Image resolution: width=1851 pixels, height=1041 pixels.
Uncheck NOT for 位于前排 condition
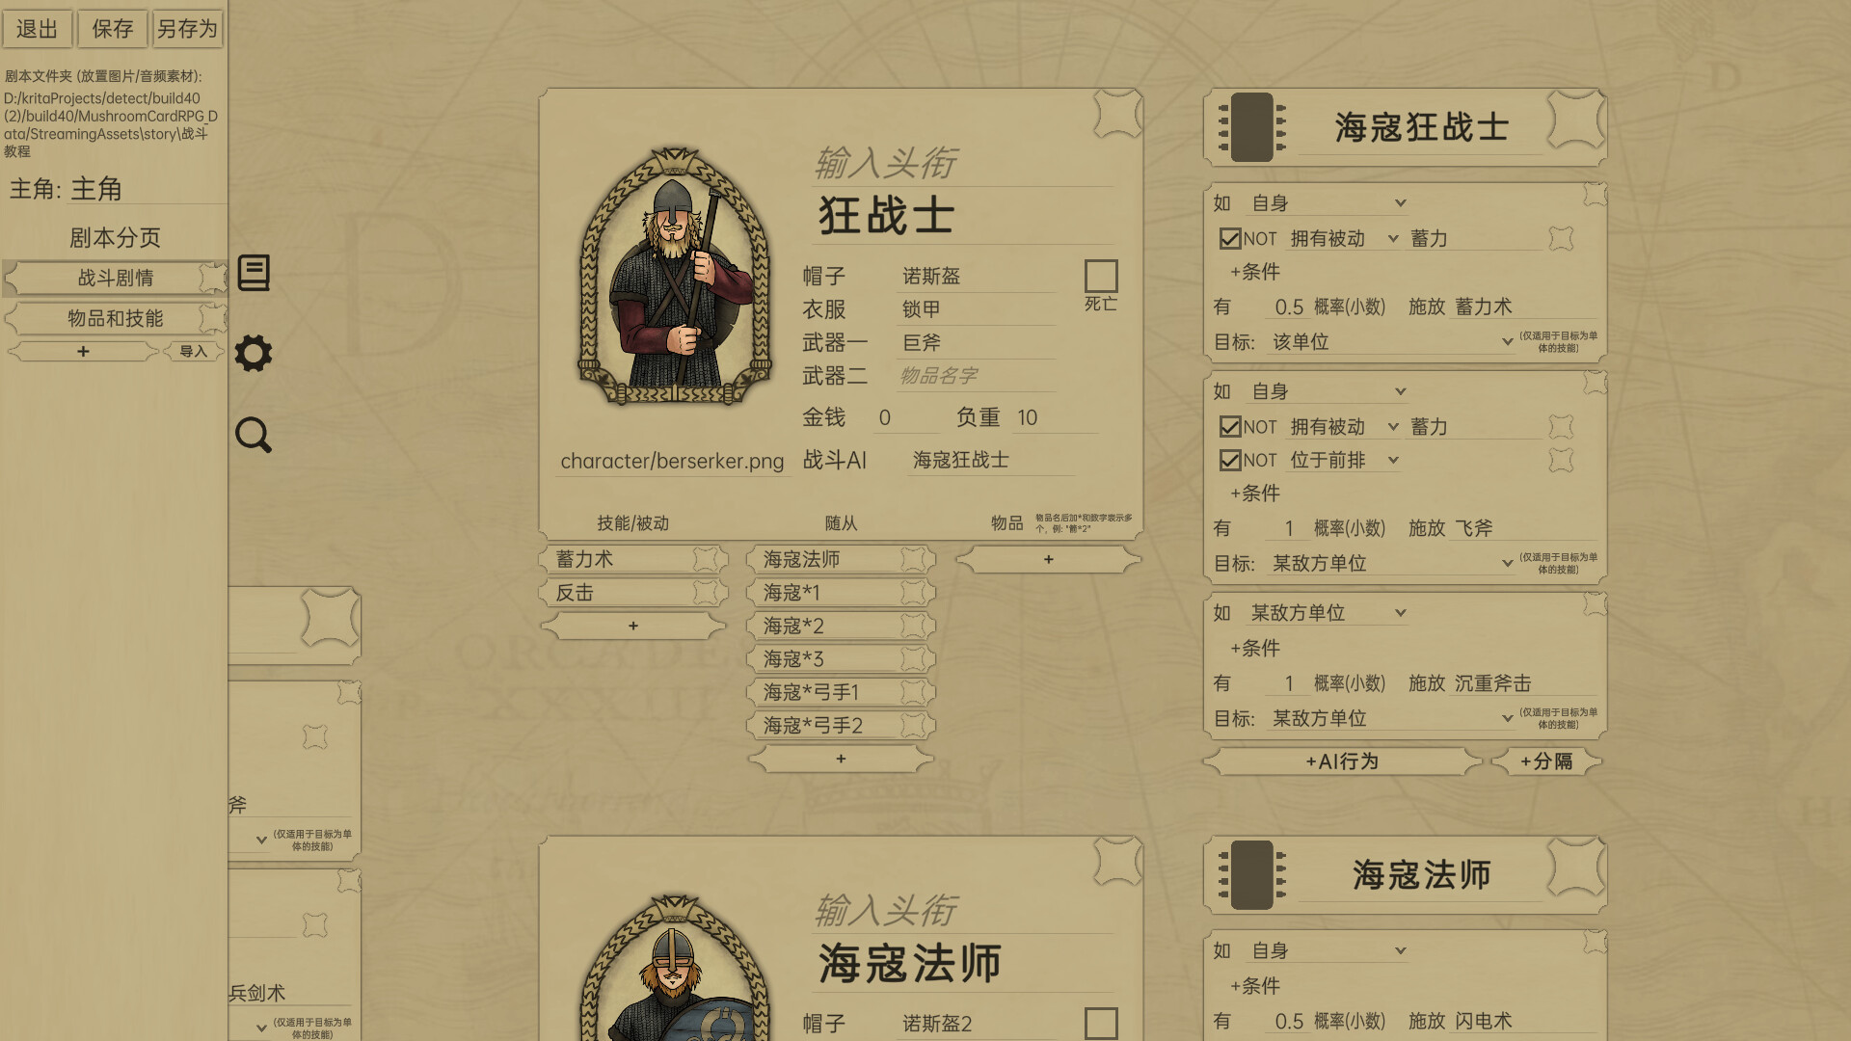click(x=1230, y=461)
